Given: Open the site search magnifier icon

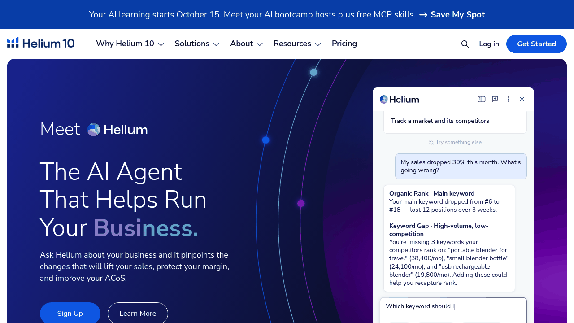Looking at the screenshot, I should [465, 44].
